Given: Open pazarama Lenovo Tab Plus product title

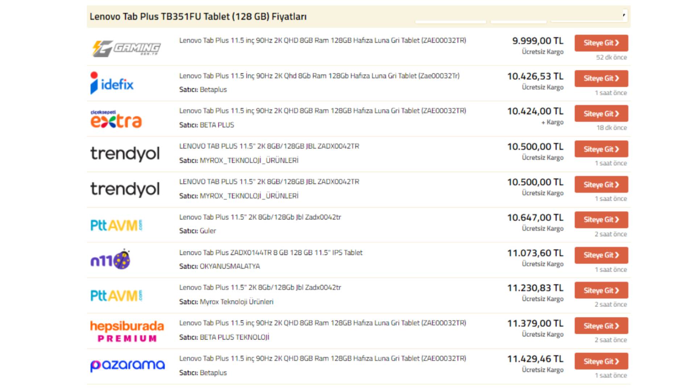Looking at the screenshot, I should (323, 358).
